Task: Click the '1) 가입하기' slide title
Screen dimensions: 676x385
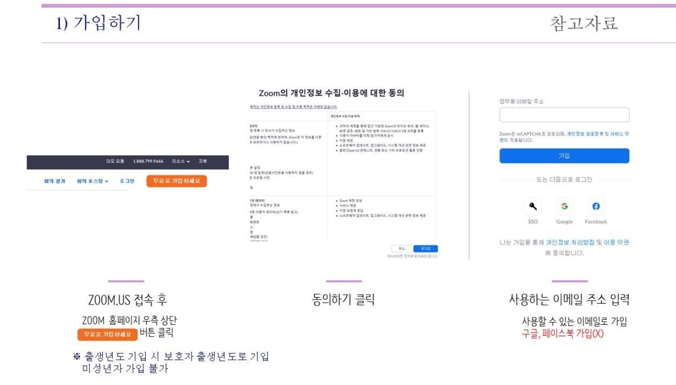Action: click(98, 23)
